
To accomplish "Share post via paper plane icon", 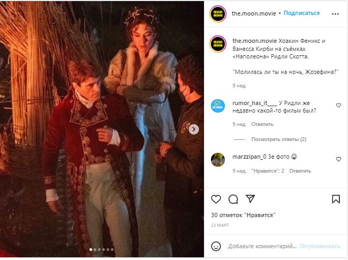I will (250, 199).
